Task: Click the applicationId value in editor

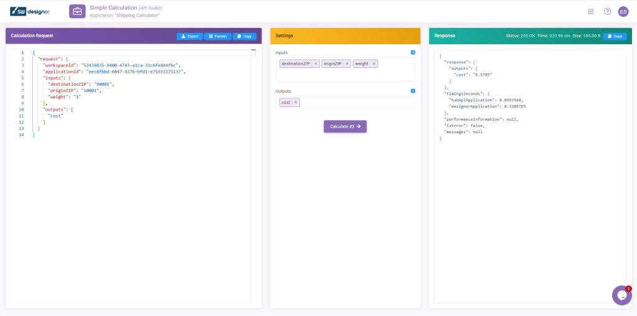Action: 135,72
